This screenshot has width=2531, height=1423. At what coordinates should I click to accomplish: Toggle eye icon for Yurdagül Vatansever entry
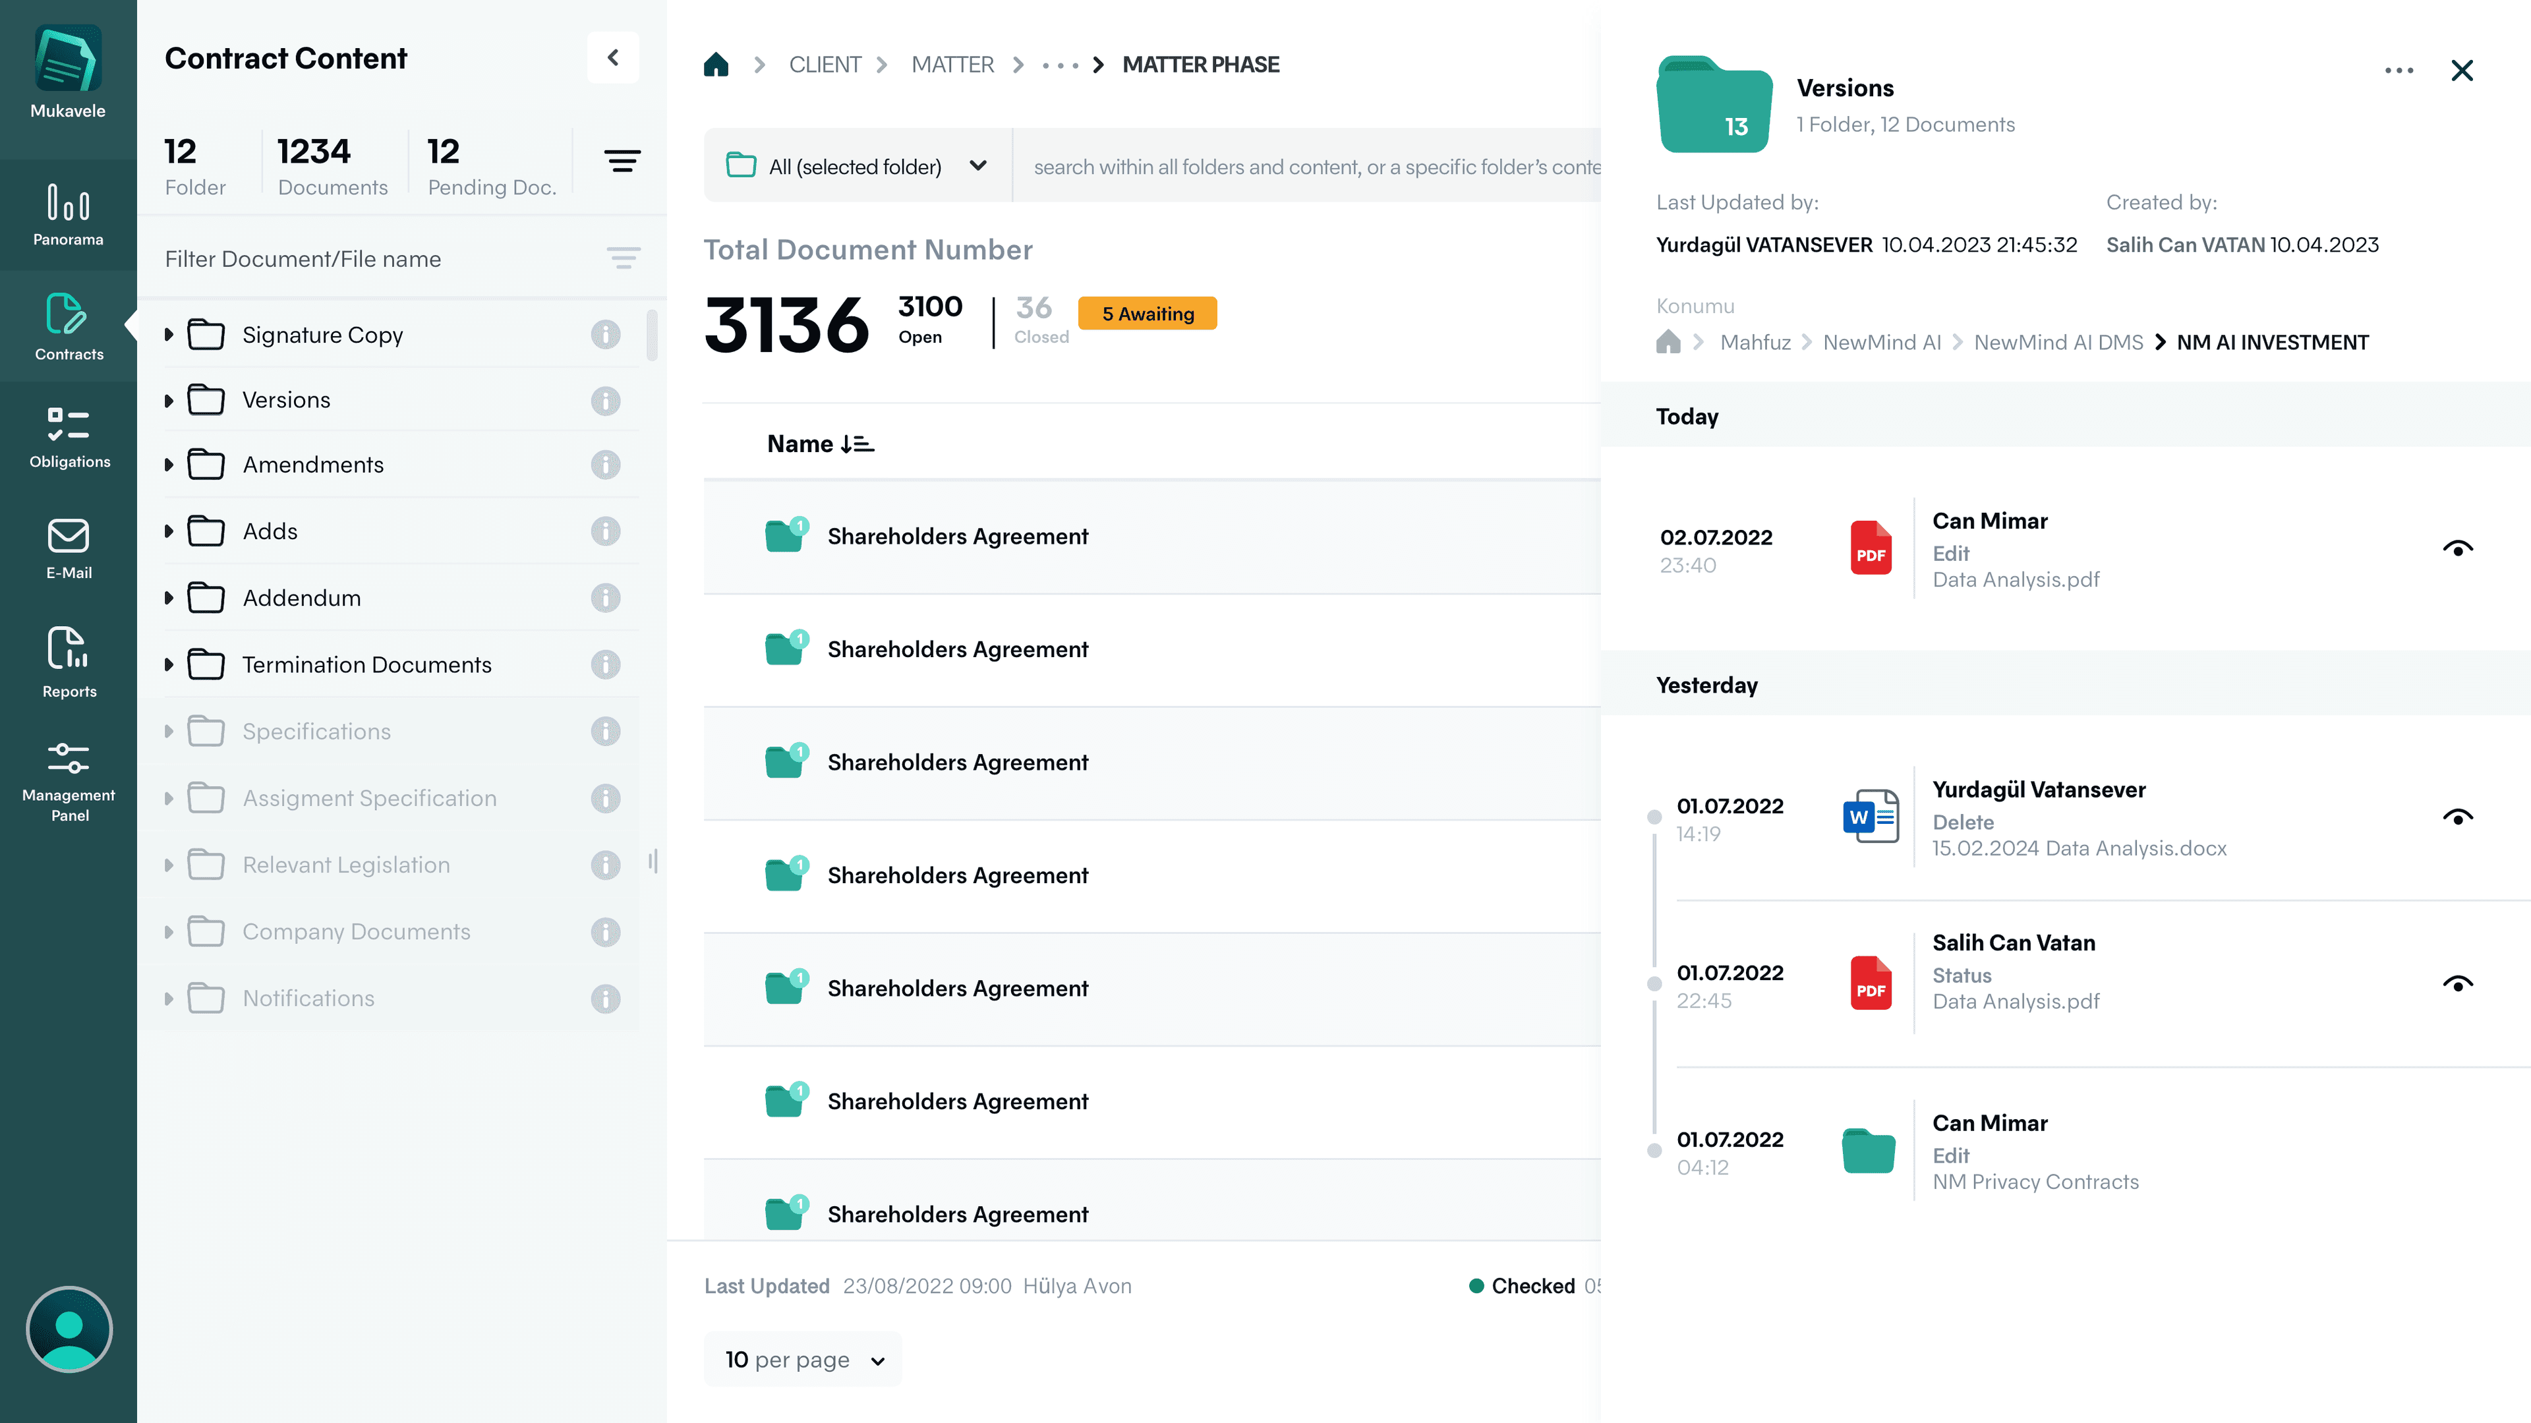click(x=2457, y=818)
